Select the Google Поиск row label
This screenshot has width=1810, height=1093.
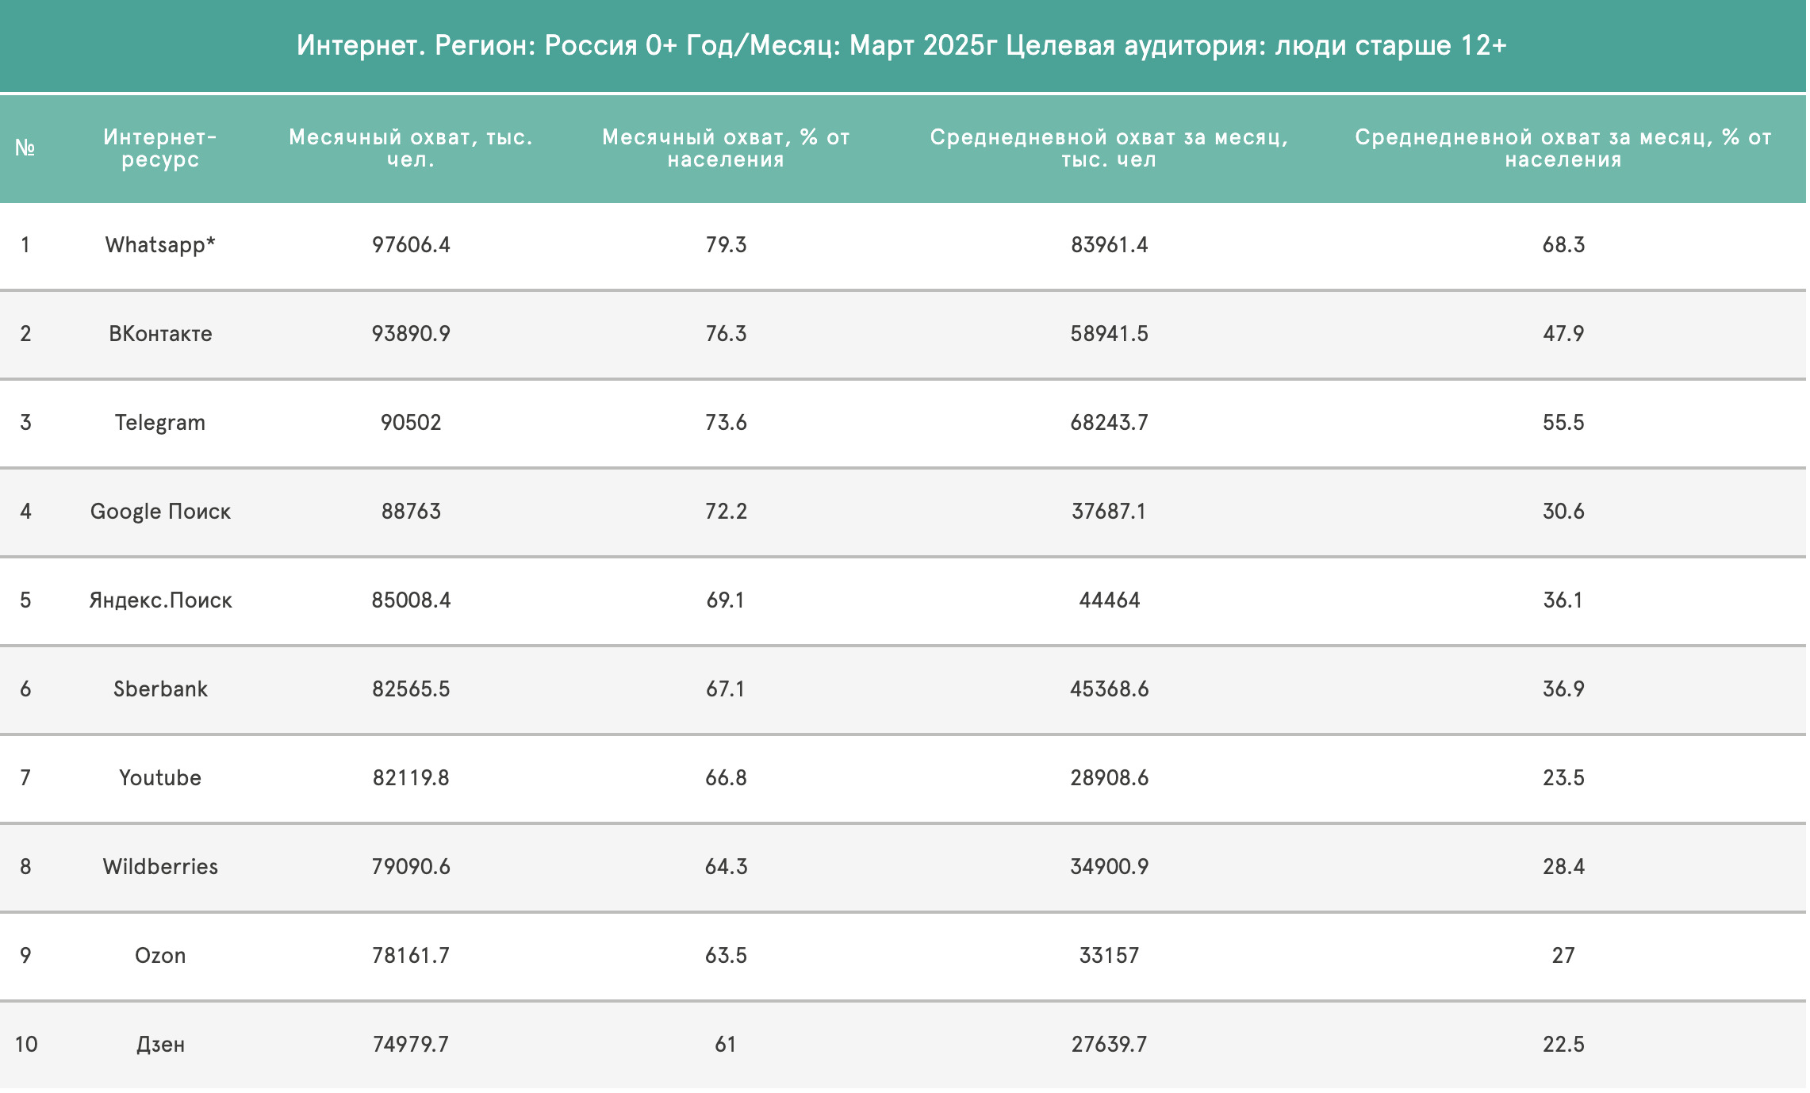click(x=160, y=512)
